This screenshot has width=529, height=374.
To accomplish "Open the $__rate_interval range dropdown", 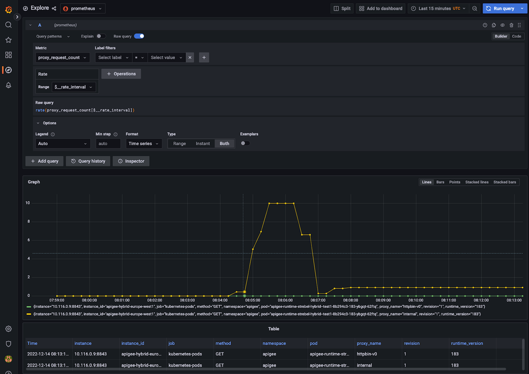I will (74, 87).
